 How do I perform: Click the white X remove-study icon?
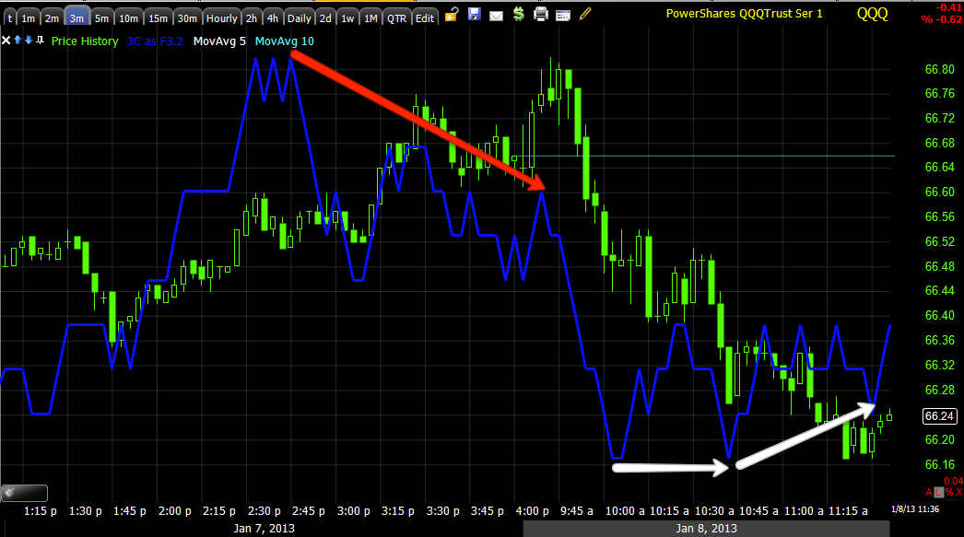pyautogui.click(x=6, y=41)
